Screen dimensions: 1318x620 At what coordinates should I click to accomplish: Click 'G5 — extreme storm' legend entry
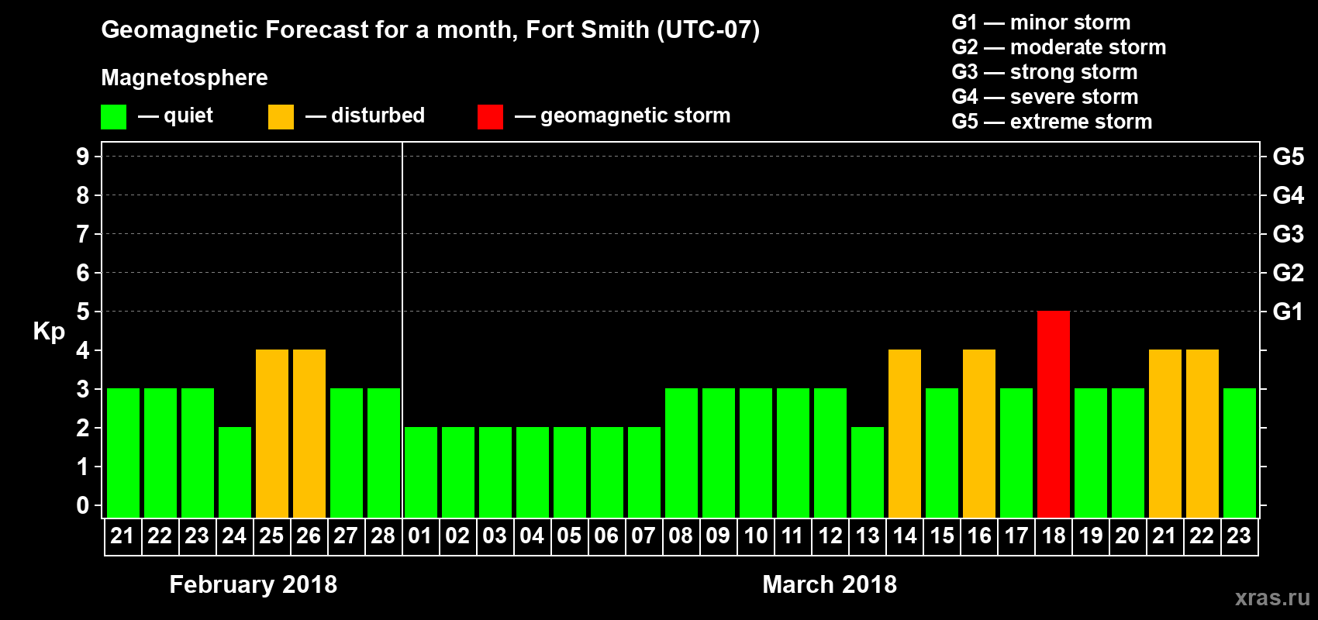[1052, 122]
